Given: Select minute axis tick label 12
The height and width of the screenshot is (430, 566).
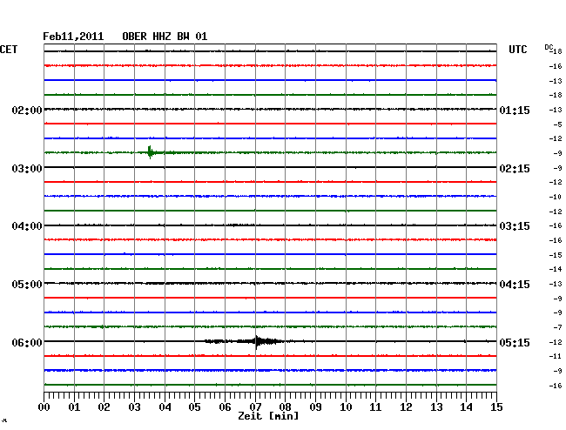Looking at the screenshot, I should (406, 407).
